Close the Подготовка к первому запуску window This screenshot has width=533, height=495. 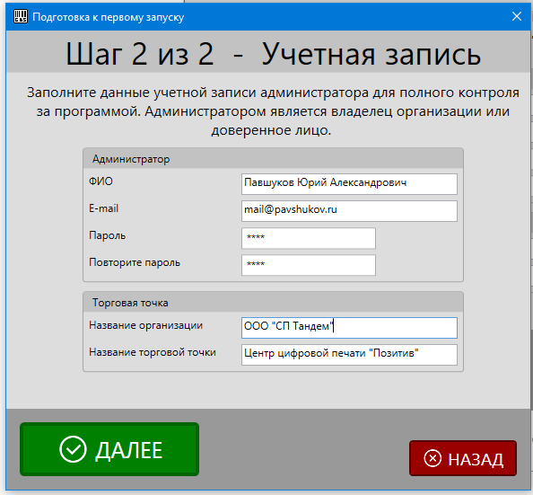coord(517,16)
